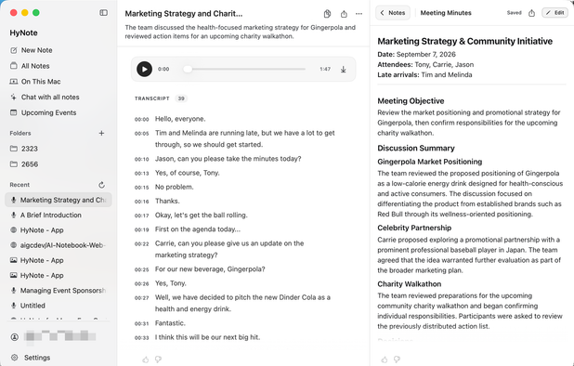
Task: Click the user account avatar icon
Action: 14,337
